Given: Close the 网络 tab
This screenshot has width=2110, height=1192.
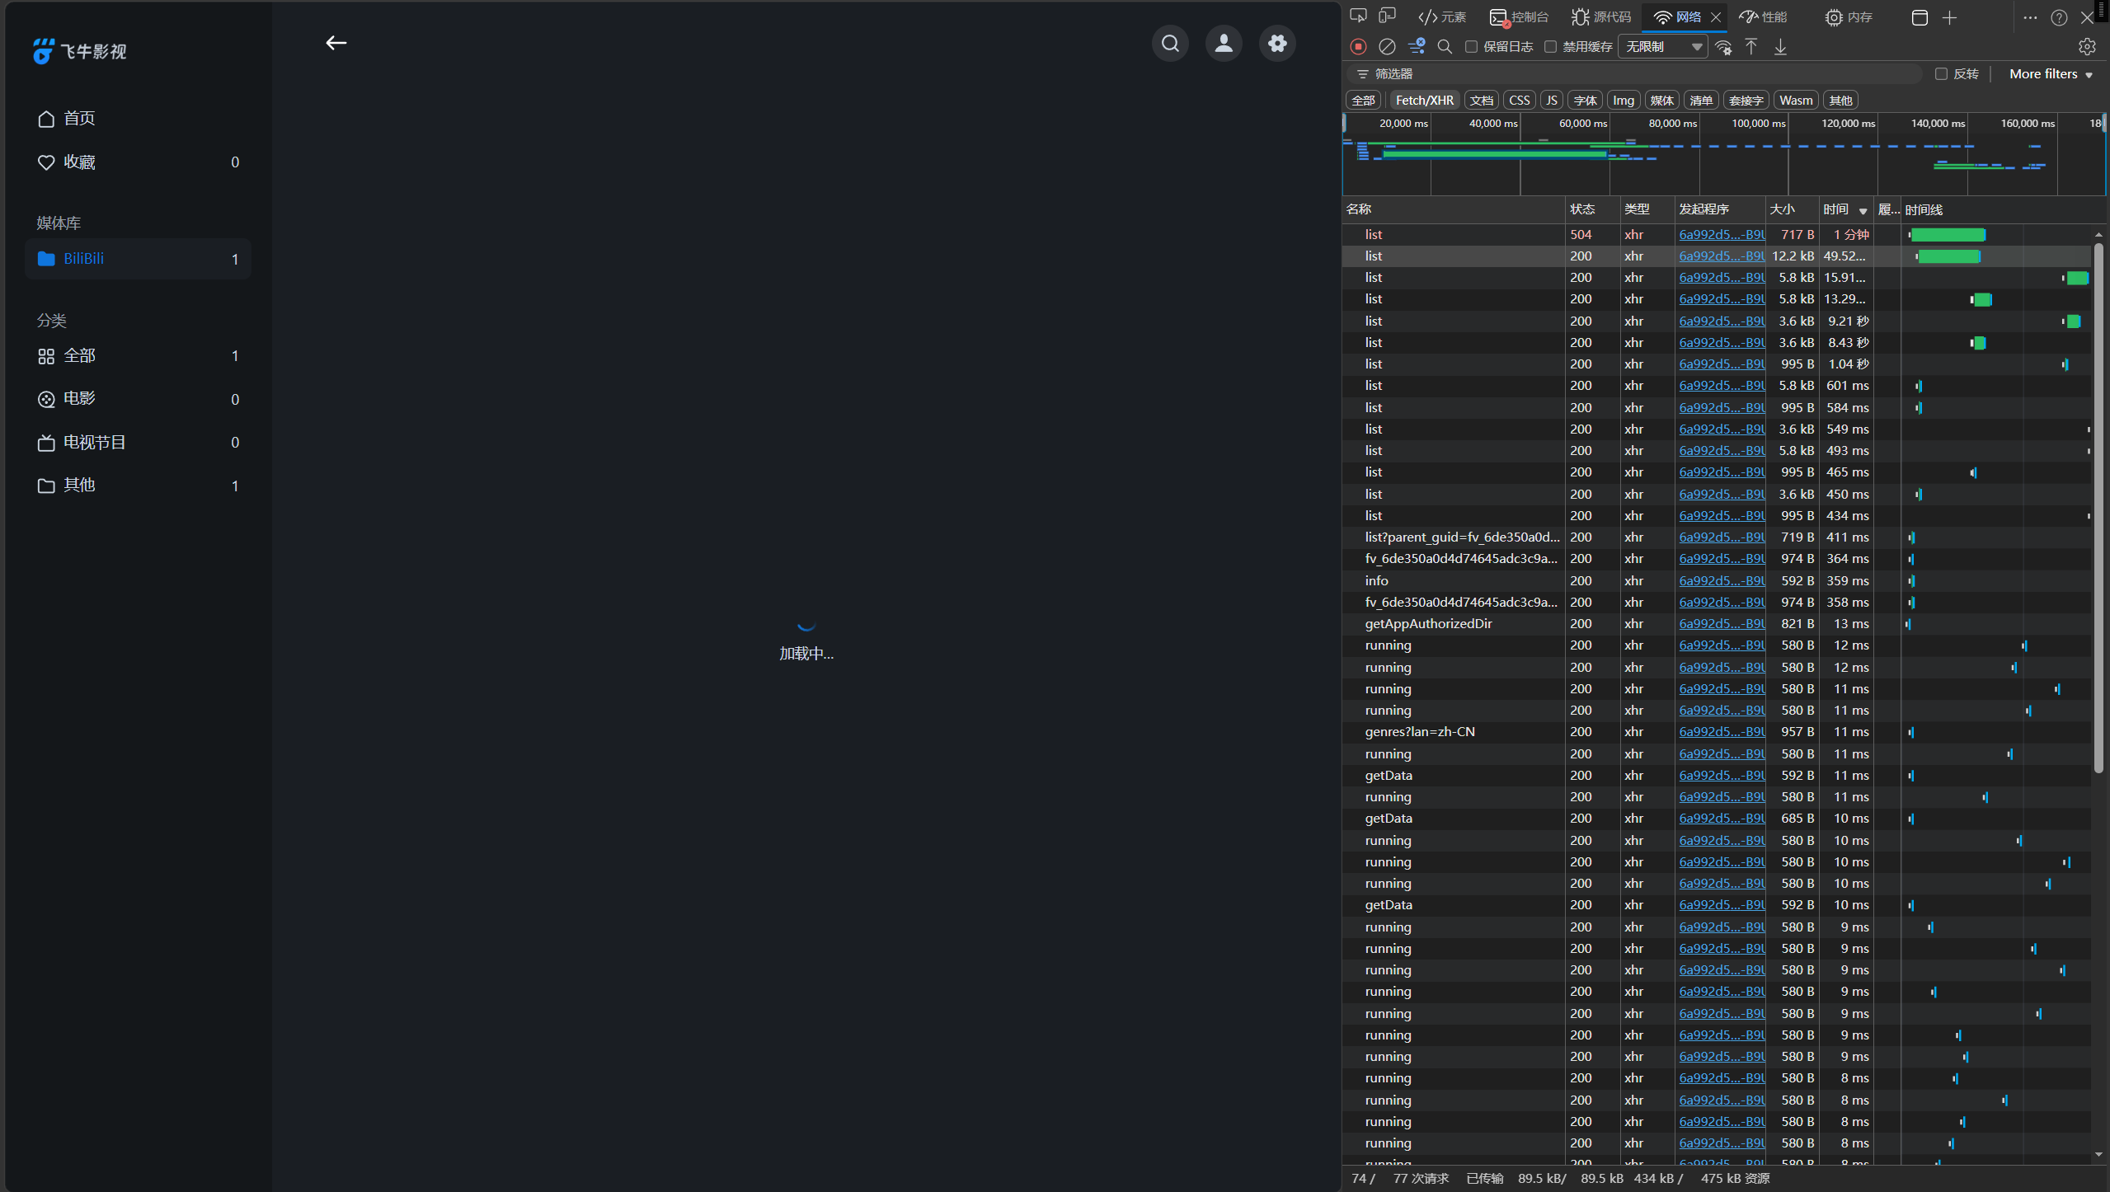Looking at the screenshot, I should pyautogui.click(x=1716, y=17).
